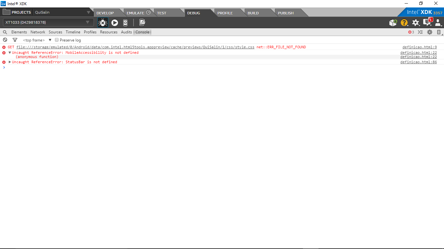Open the package download box icon

pyautogui.click(x=393, y=22)
